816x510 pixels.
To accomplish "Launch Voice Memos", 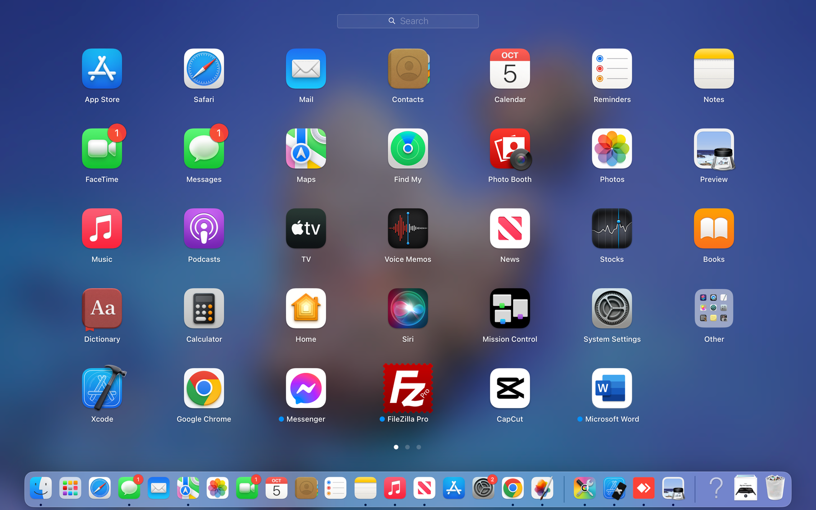I will tap(408, 228).
